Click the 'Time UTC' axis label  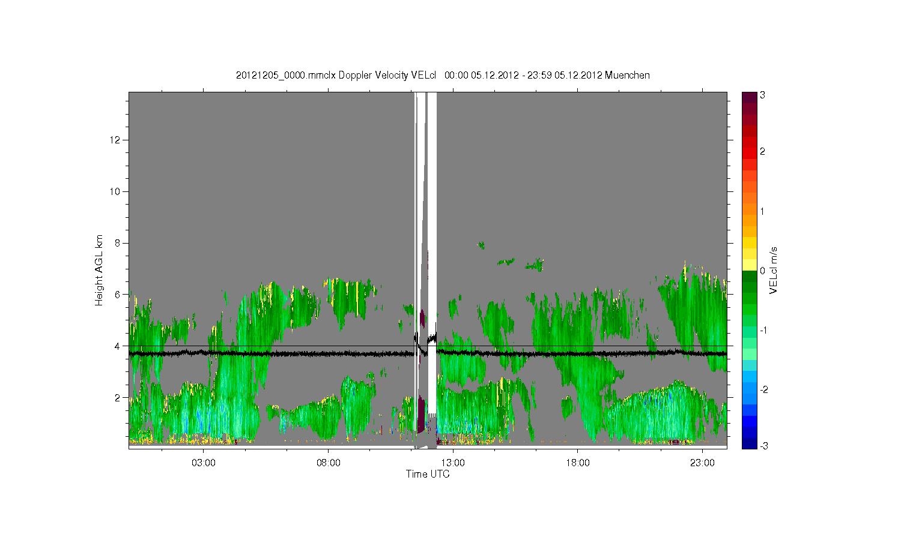[x=428, y=474]
